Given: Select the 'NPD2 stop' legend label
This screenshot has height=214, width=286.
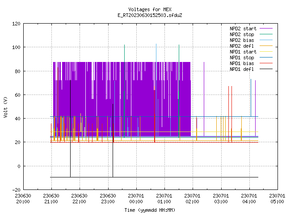Looking at the screenshot, I should (242, 34).
